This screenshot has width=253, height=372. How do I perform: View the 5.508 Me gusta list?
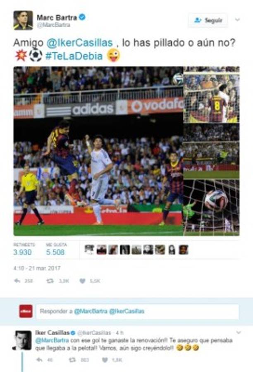pyautogui.click(x=55, y=252)
